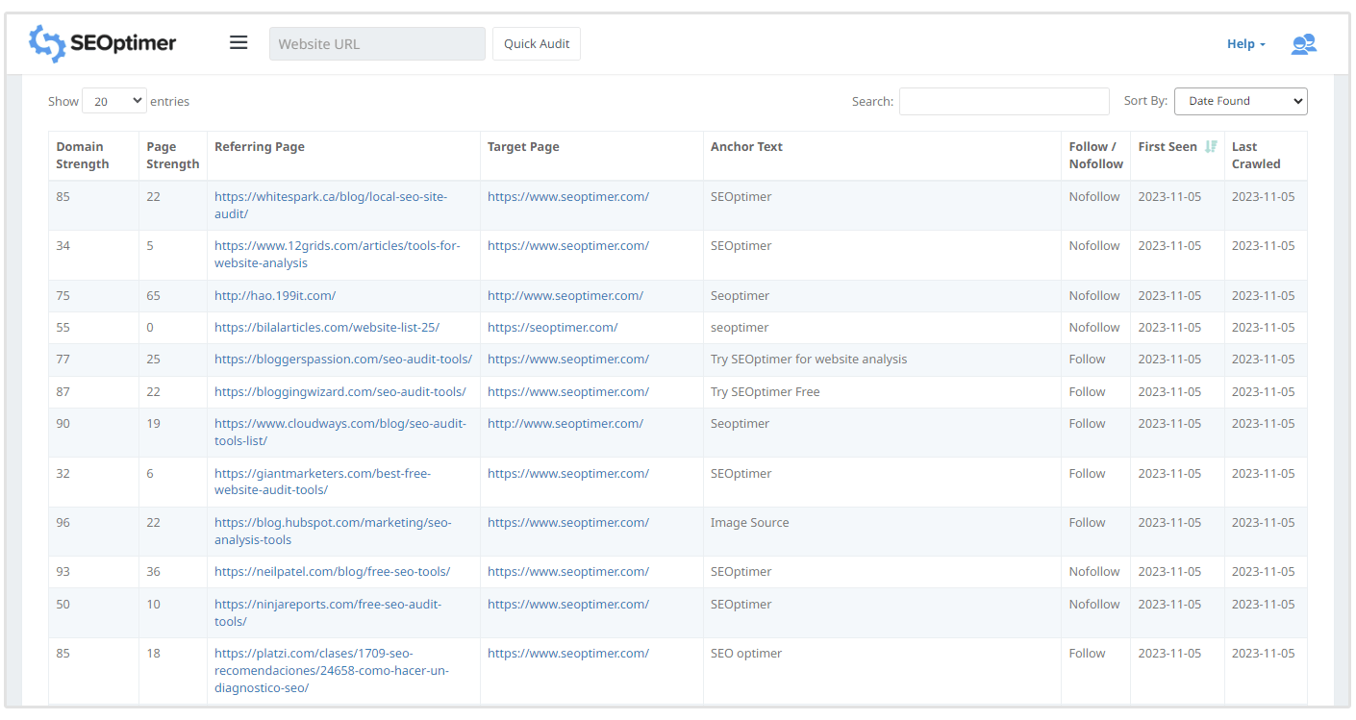Screen dimensions: 1356x720
Task: Open the hao.199it.com referring link
Action: coord(275,296)
